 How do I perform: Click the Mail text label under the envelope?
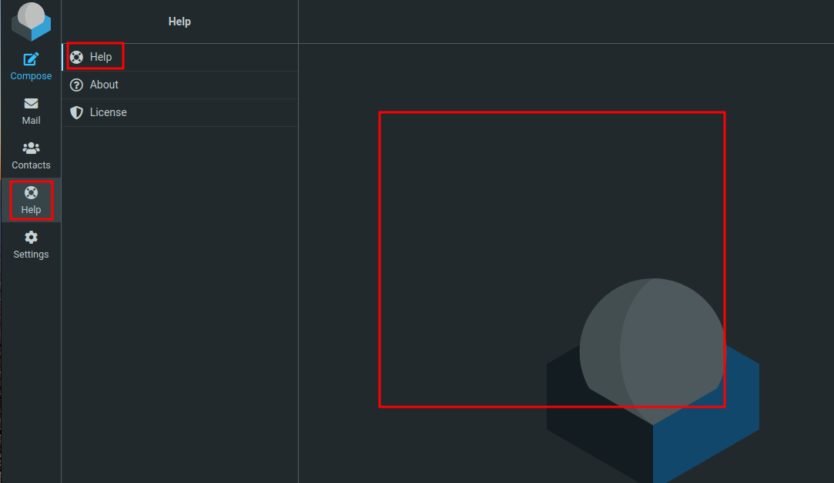[31, 120]
